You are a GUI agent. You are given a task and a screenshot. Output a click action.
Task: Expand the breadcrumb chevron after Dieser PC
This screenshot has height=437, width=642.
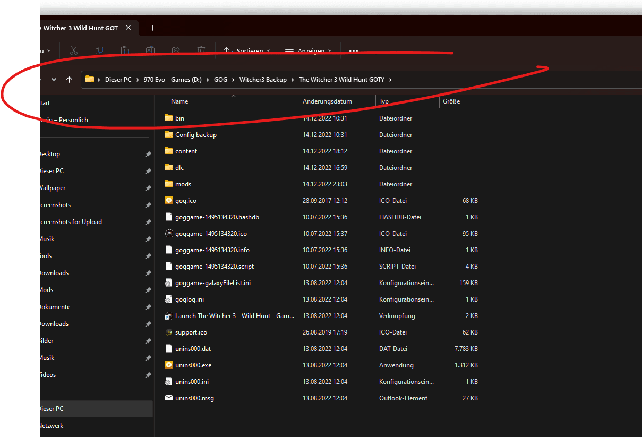[x=138, y=80]
